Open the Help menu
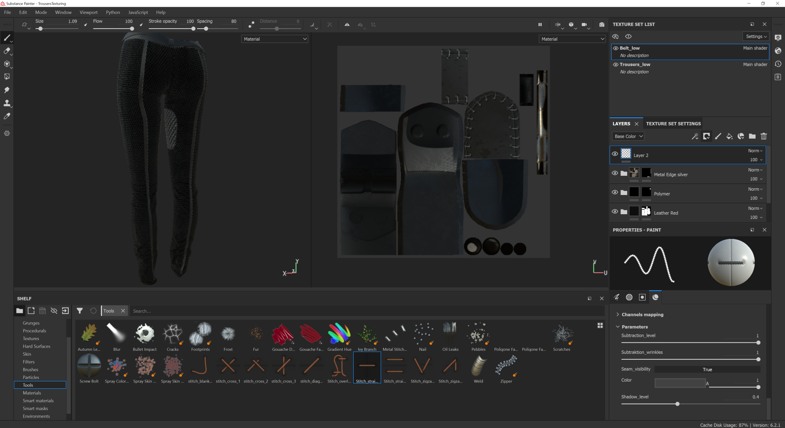The height and width of the screenshot is (428, 785). pos(161,12)
